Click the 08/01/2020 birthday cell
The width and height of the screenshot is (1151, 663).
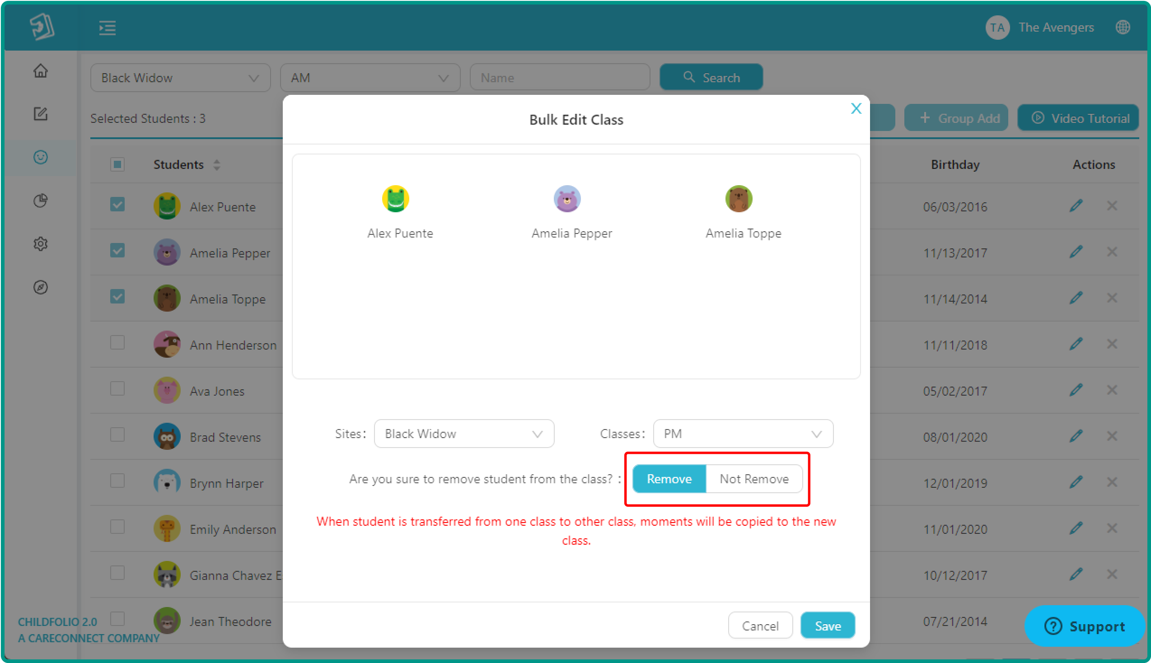click(x=955, y=437)
